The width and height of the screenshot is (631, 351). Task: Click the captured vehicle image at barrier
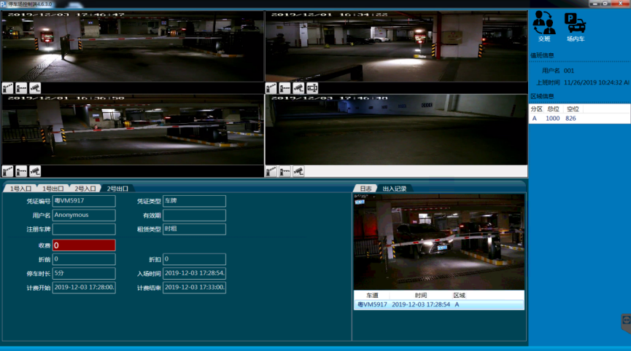tap(438, 241)
